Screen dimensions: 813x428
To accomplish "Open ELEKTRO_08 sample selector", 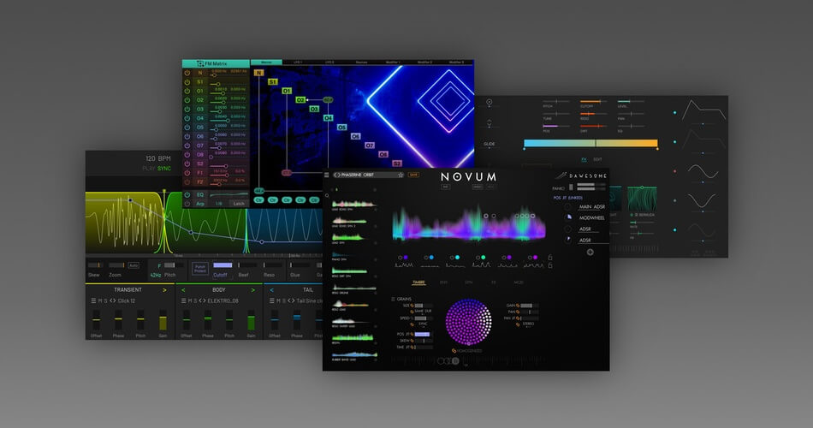I will click(x=223, y=301).
